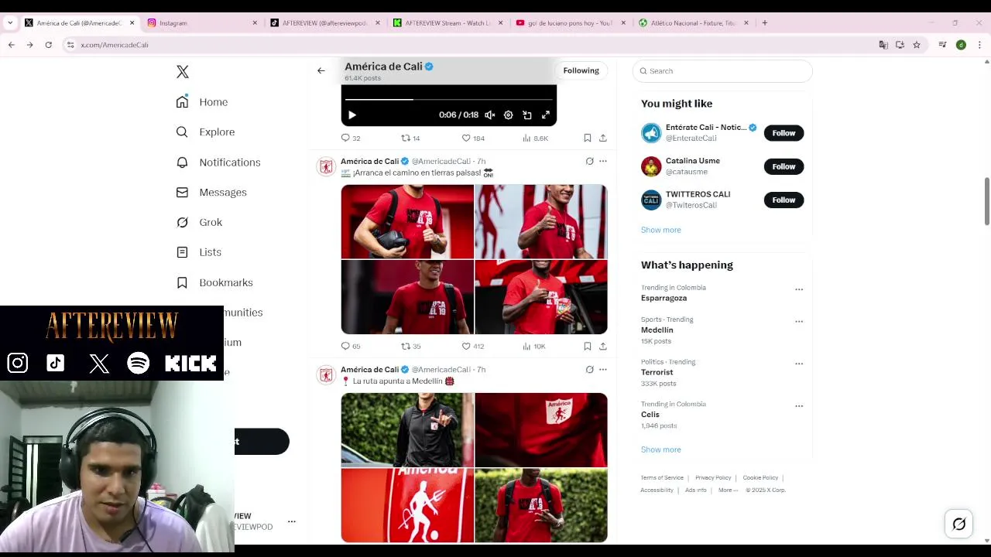
Task: Open player with bag photo thumbnail
Action: tap(407, 221)
